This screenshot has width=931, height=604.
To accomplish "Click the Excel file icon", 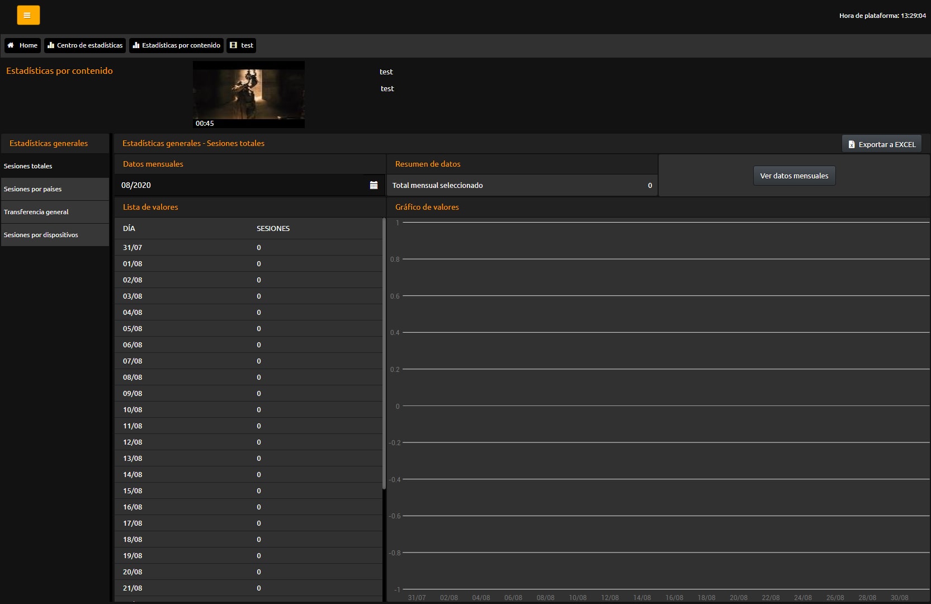I will 852,144.
